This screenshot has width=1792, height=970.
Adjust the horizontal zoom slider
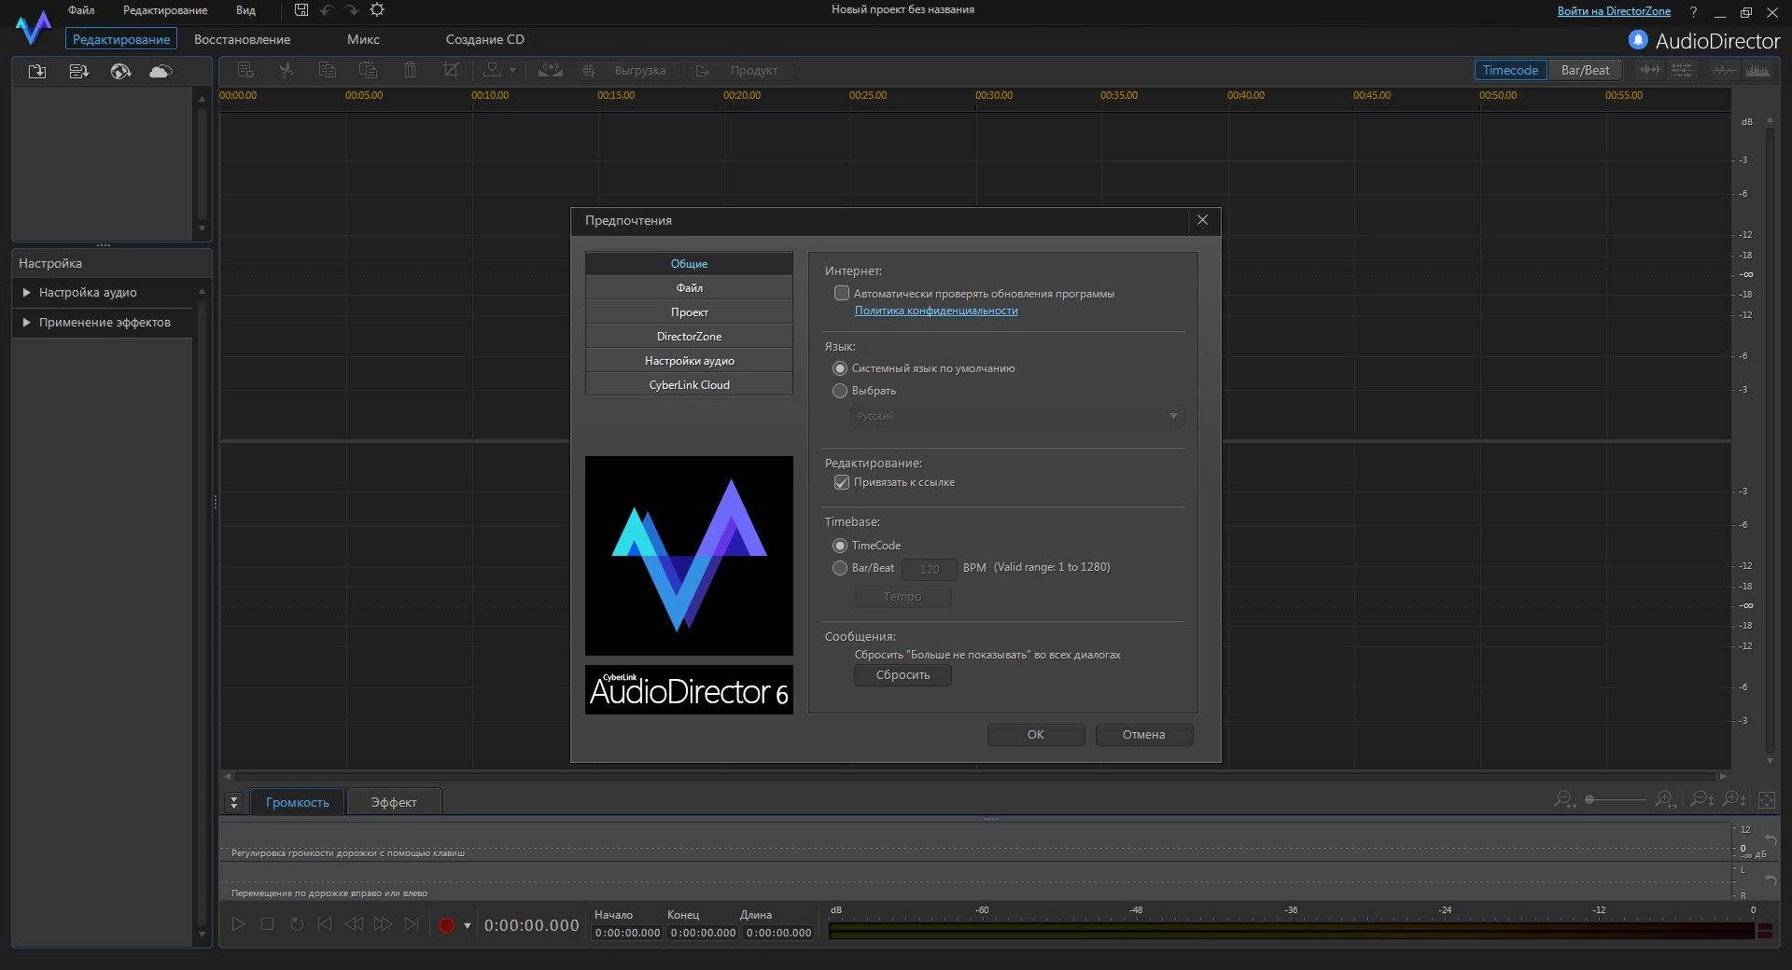[x=1615, y=799]
